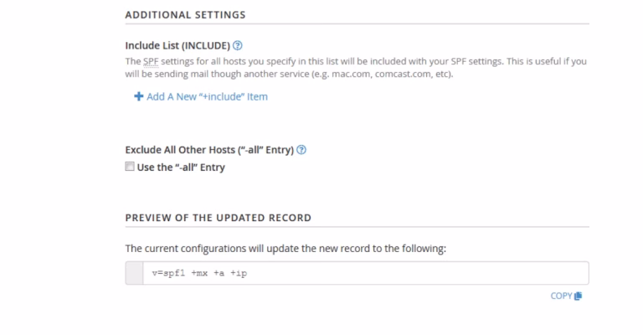Image resolution: width=643 pixels, height=335 pixels.
Task: Click the gray box left of record preview
Action: click(134, 274)
